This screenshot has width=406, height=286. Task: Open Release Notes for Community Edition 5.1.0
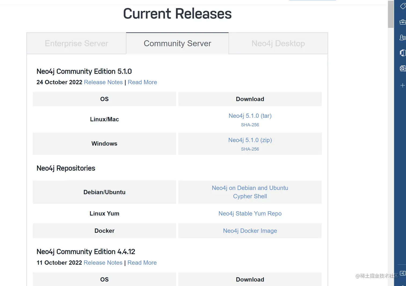(x=103, y=82)
